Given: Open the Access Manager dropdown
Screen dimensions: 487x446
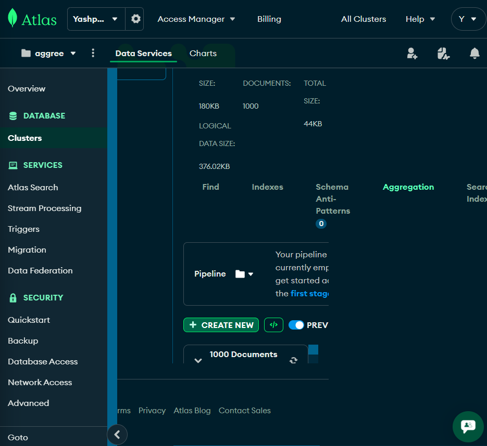Looking at the screenshot, I should click(196, 19).
